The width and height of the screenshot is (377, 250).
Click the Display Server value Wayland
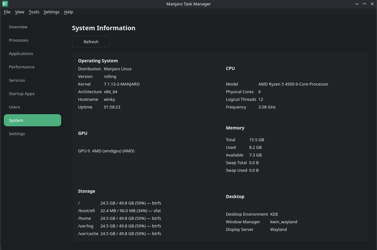pyautogui.click(x=279, y=230)
